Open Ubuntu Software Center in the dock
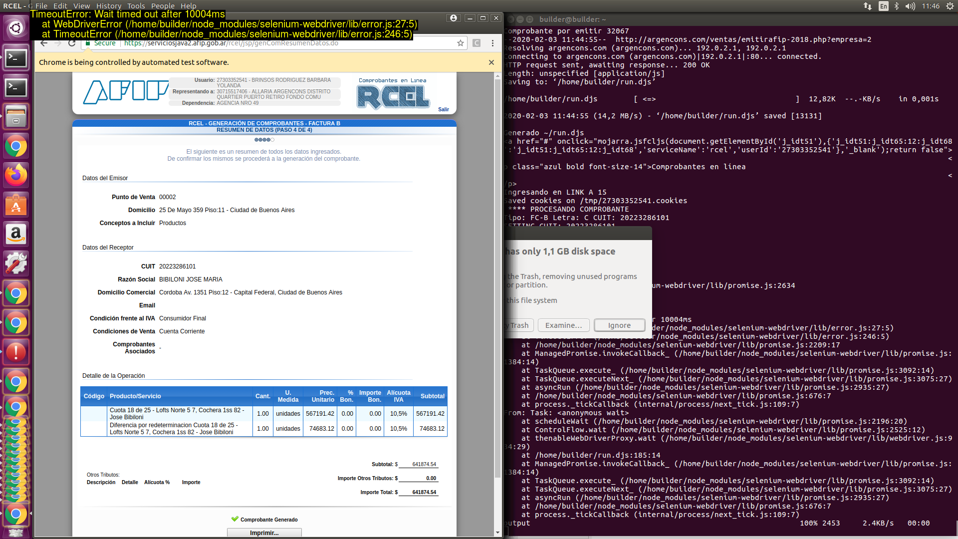The image size is (958, 539). pyautogui.click(x=16, y=205)
